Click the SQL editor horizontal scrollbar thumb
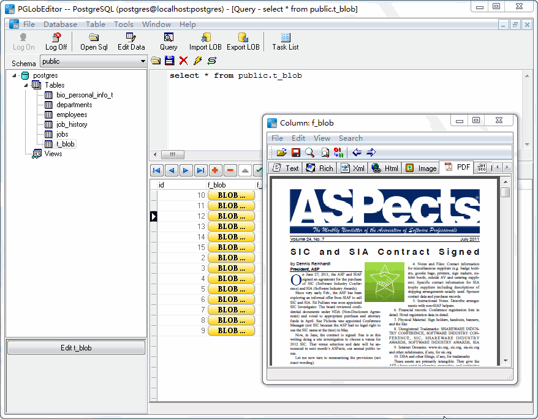The width and height of the screenshot is (538, 419). 173,154
